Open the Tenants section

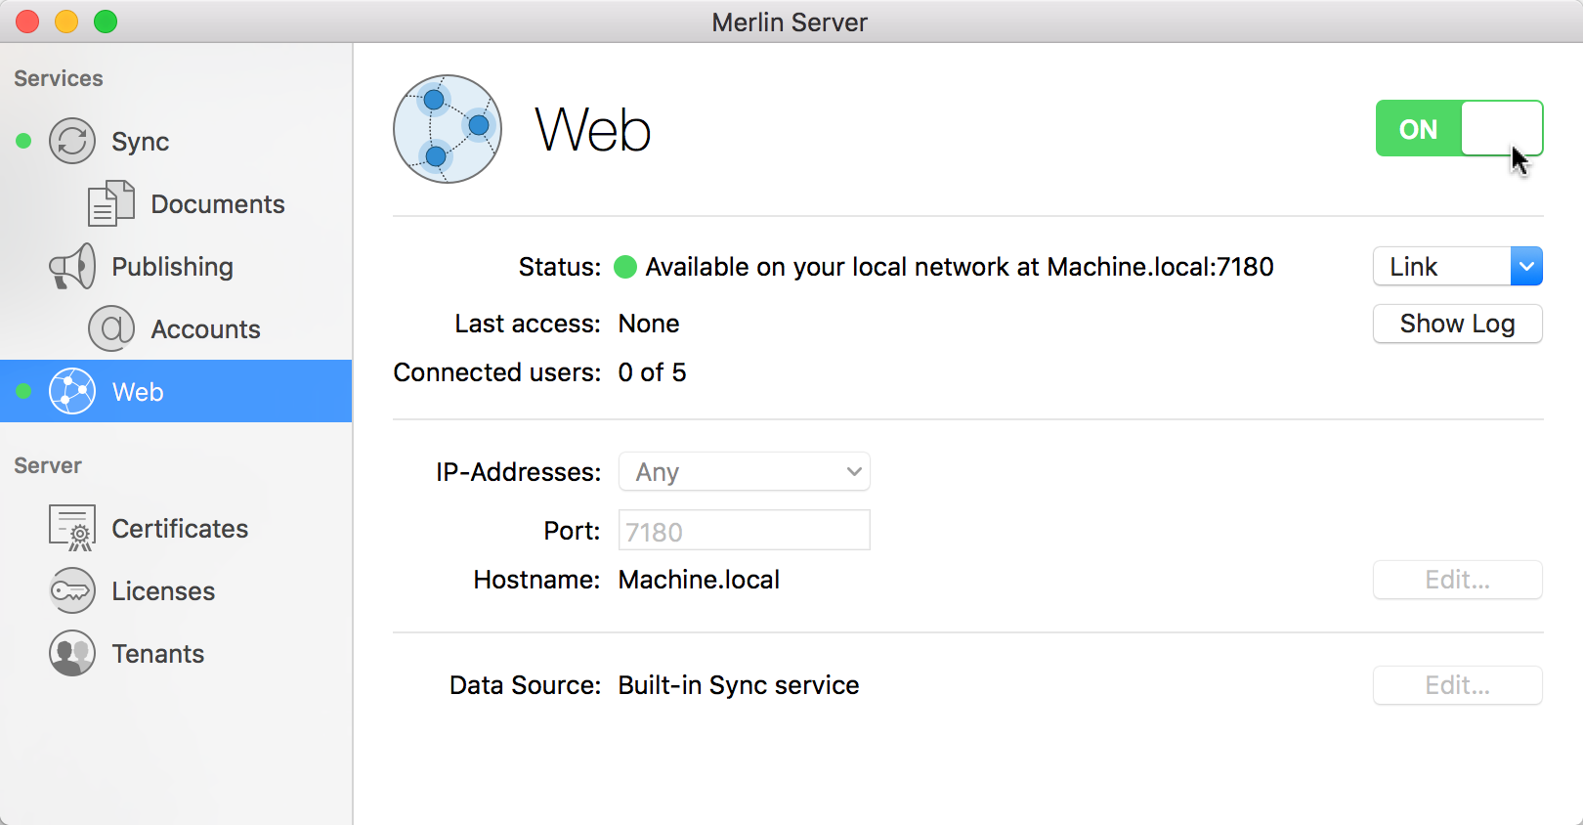176,653
